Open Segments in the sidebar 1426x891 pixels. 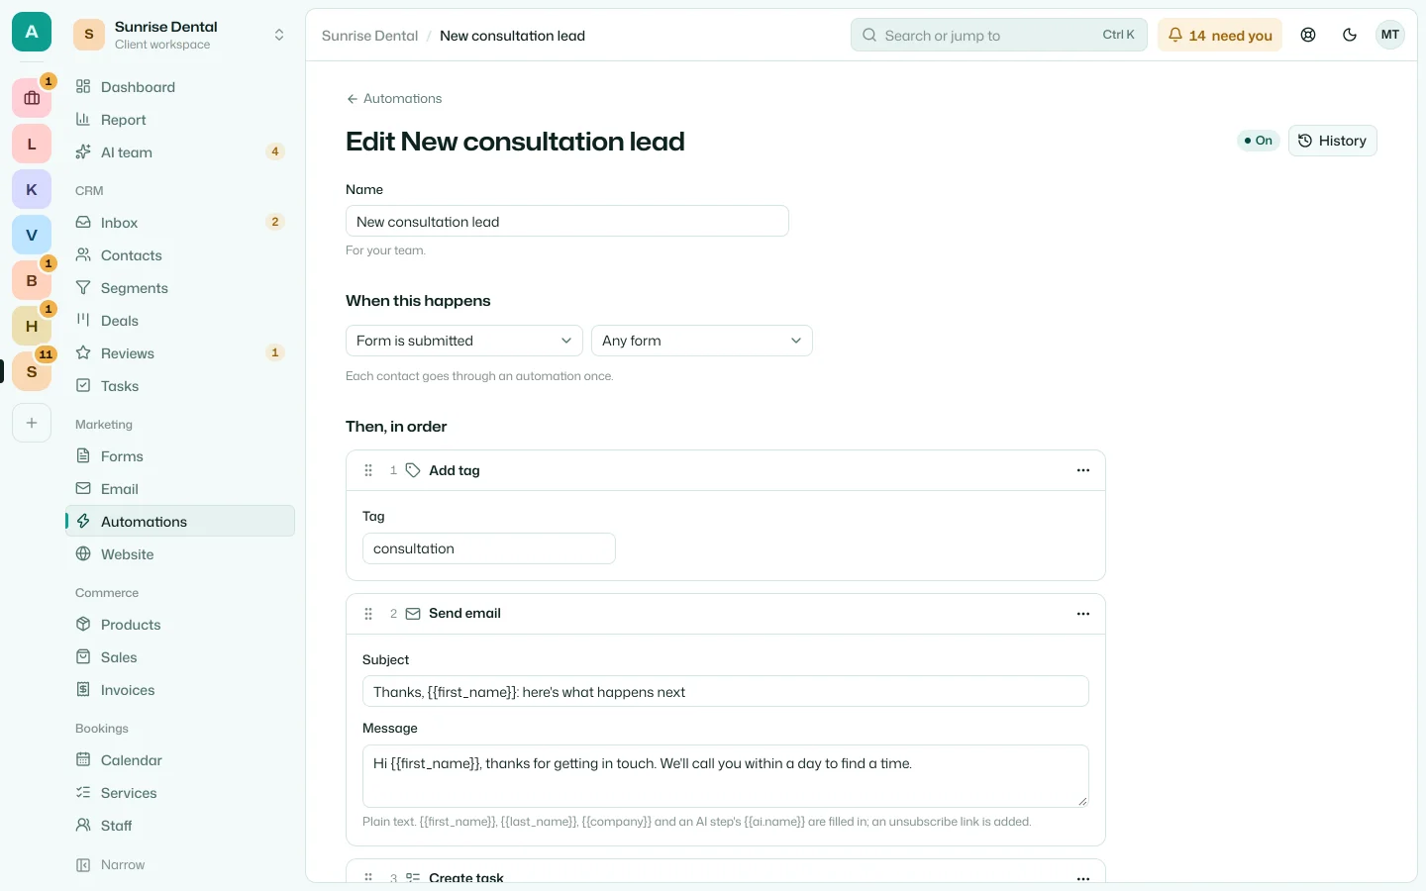tap(180, 288)
